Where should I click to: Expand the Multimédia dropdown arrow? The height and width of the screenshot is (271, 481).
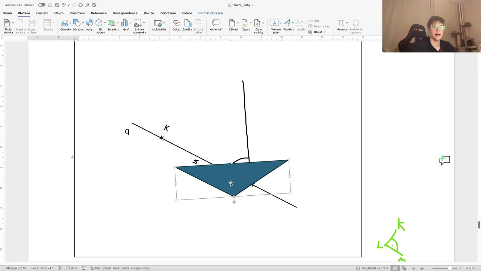164,23
